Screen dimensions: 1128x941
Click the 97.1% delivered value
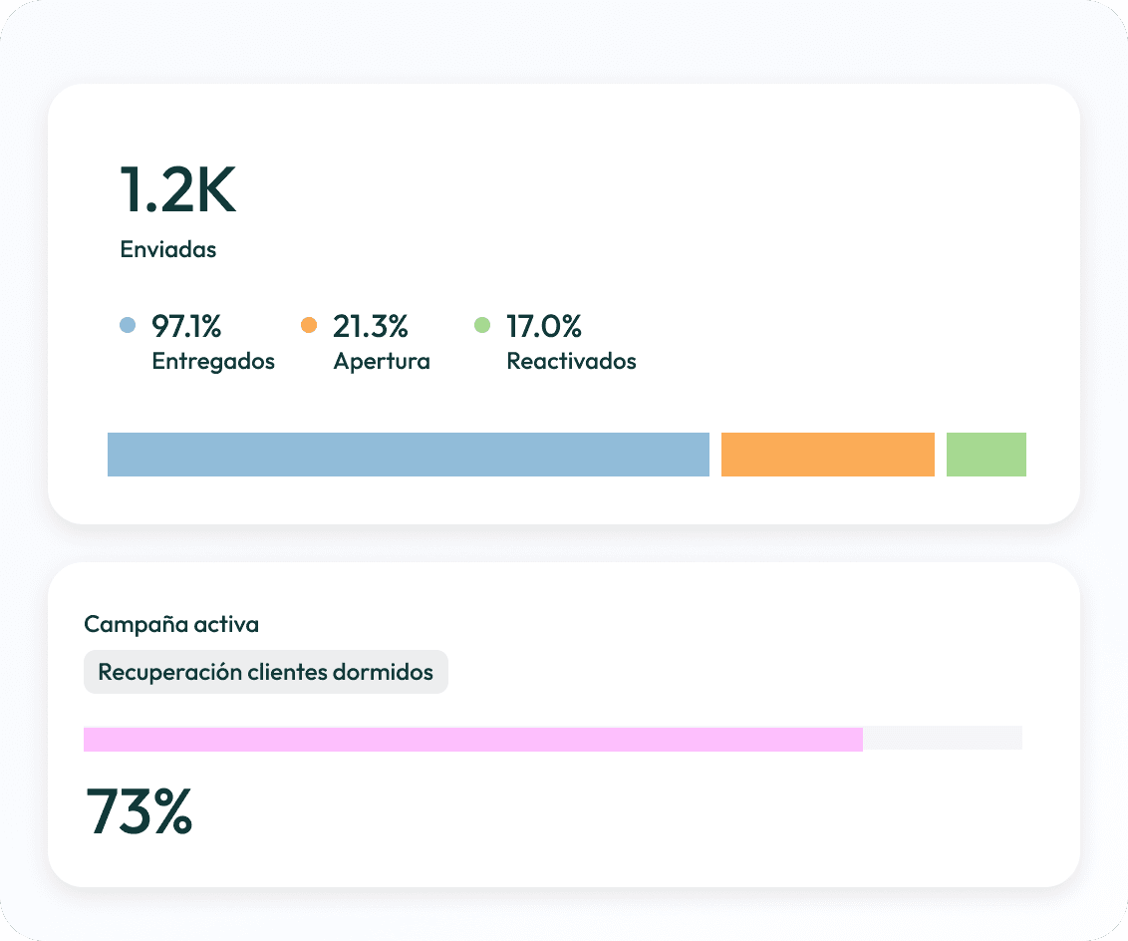[186, 327]
